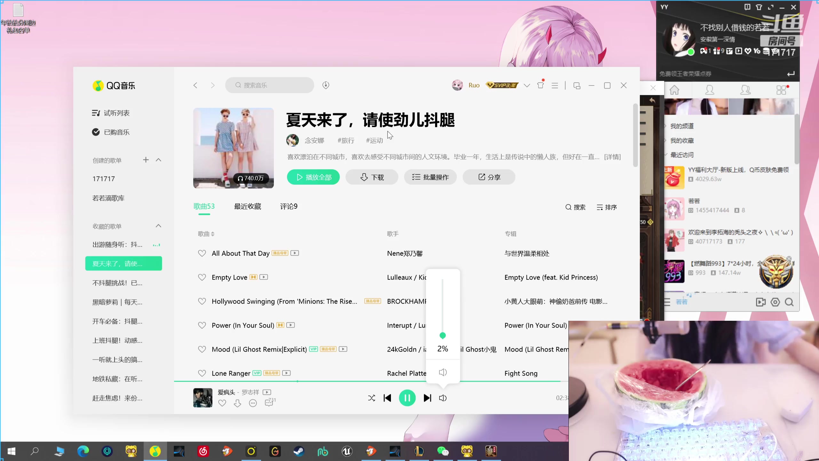Open the main menu icon next to skin icon

tap(555, 85)
